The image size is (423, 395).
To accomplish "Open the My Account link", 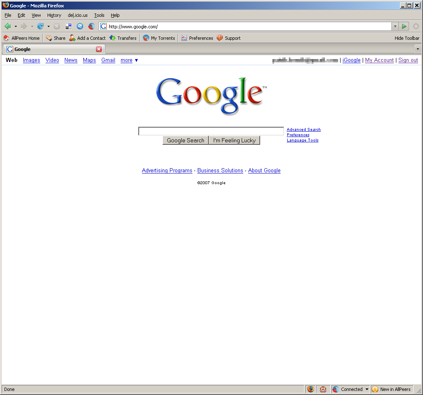I will pyautogui.click(x=379, y=60).
